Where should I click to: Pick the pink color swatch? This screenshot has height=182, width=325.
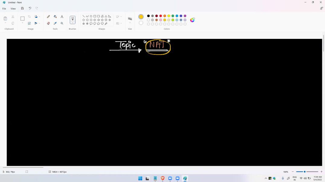click(161, 20)
